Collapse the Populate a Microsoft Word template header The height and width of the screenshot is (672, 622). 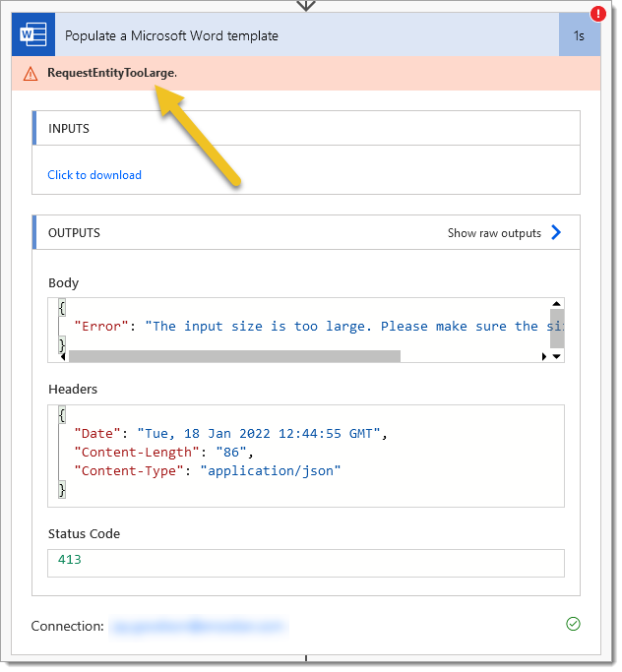coord(306,35)
